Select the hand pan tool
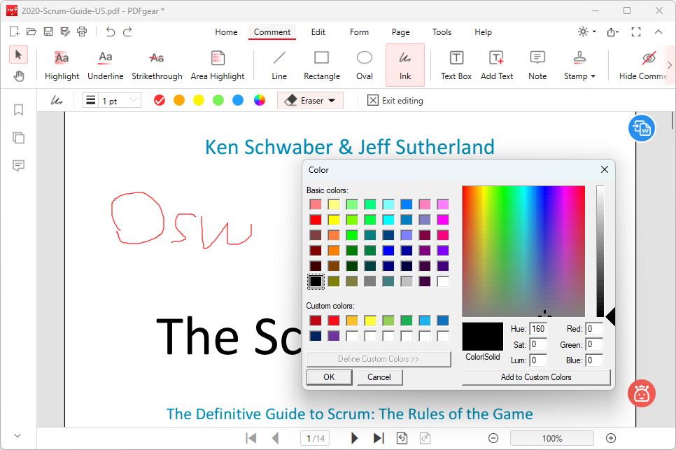This screenshot has width=676, height=450. pos(18,76)
